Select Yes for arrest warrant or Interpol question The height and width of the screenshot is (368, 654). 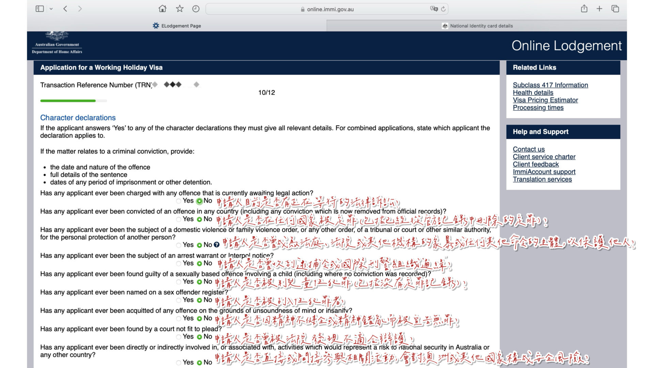(179, 263)
